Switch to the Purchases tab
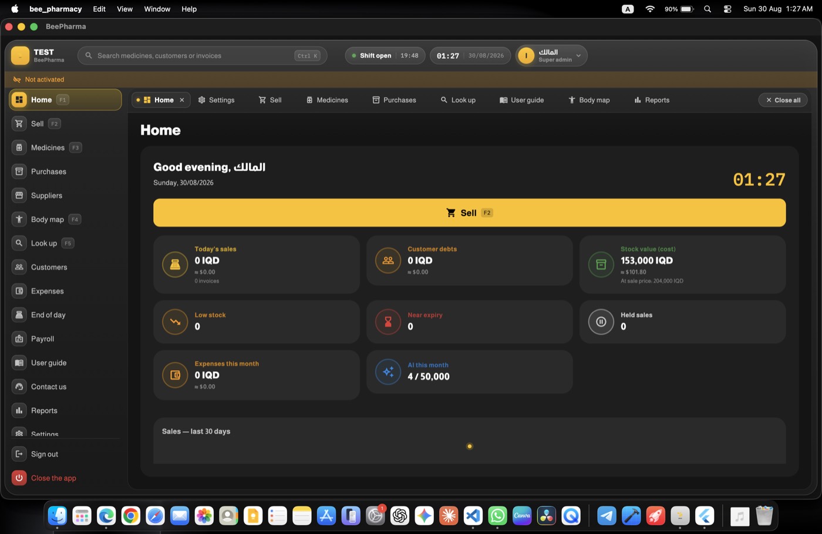The height and width of the screenshot is (534, 822). click(394, 100)
